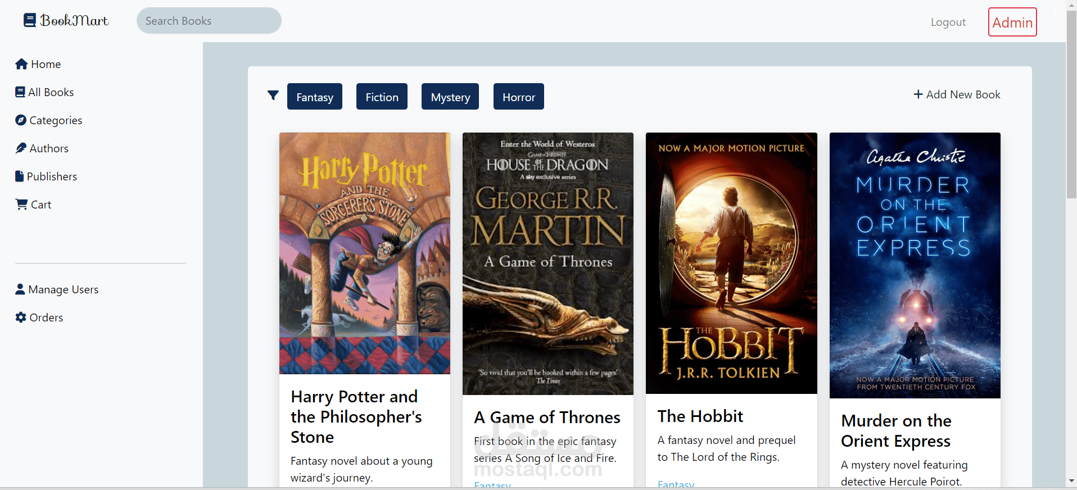
Task: Click the plus icon beside Add New Book
Action: 918,94
